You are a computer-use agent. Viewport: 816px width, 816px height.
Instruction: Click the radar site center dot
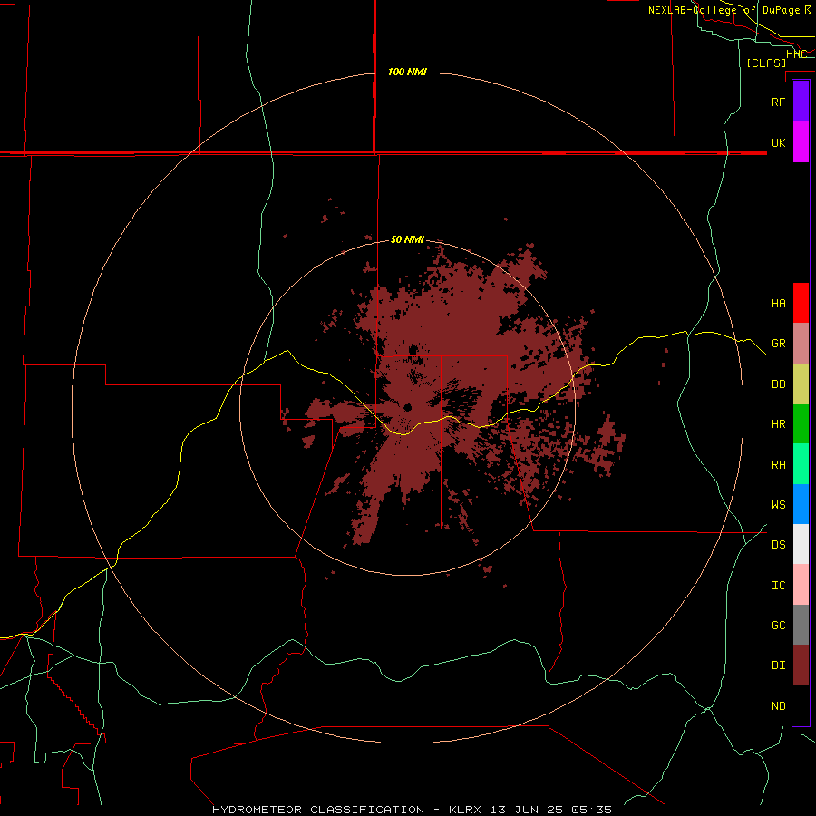pos(407,407)
